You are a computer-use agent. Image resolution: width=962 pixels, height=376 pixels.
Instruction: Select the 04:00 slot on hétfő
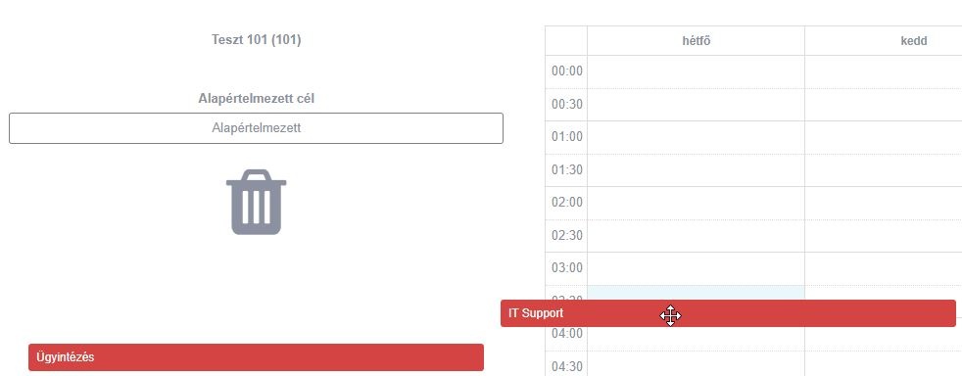click(696, 339)
